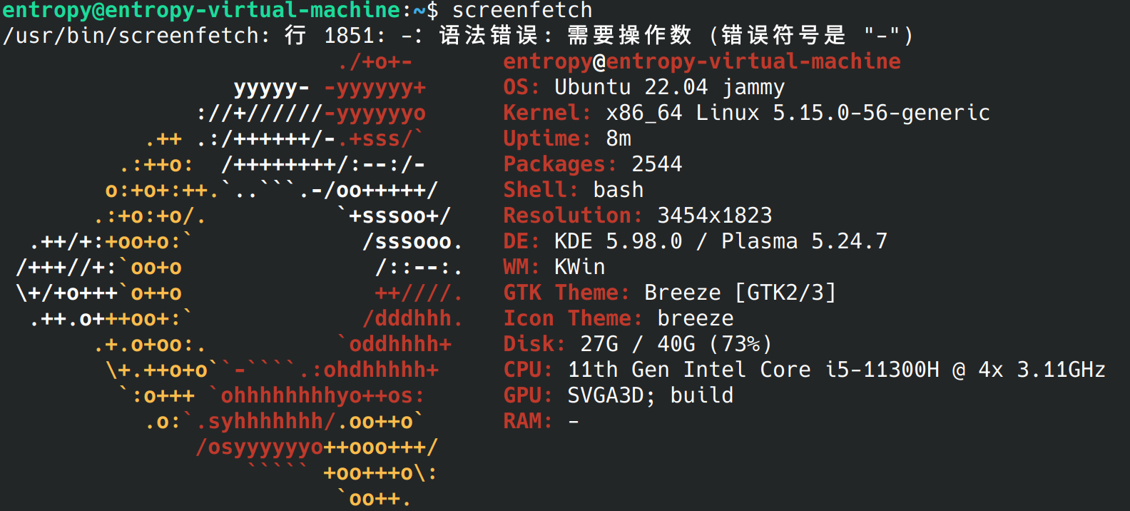Click the 'CPU:' label
Viewport: 1130px width, 511px height.
[x=528, y=370]
